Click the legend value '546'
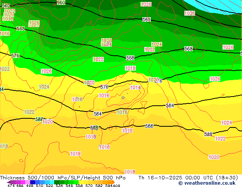 (69, 185)
